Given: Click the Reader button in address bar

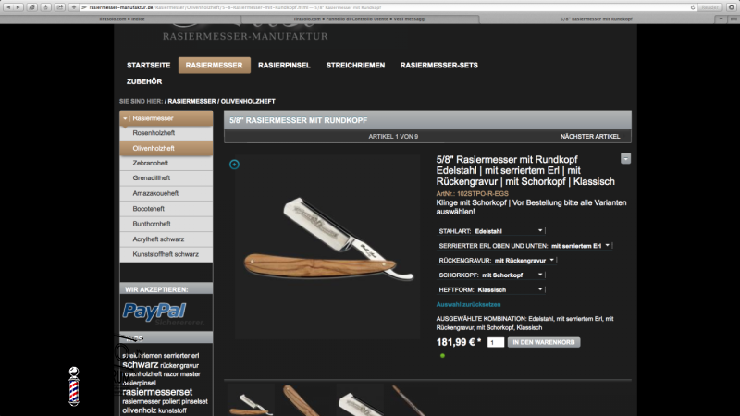Looking at the screenshot, I should (709, 7).
